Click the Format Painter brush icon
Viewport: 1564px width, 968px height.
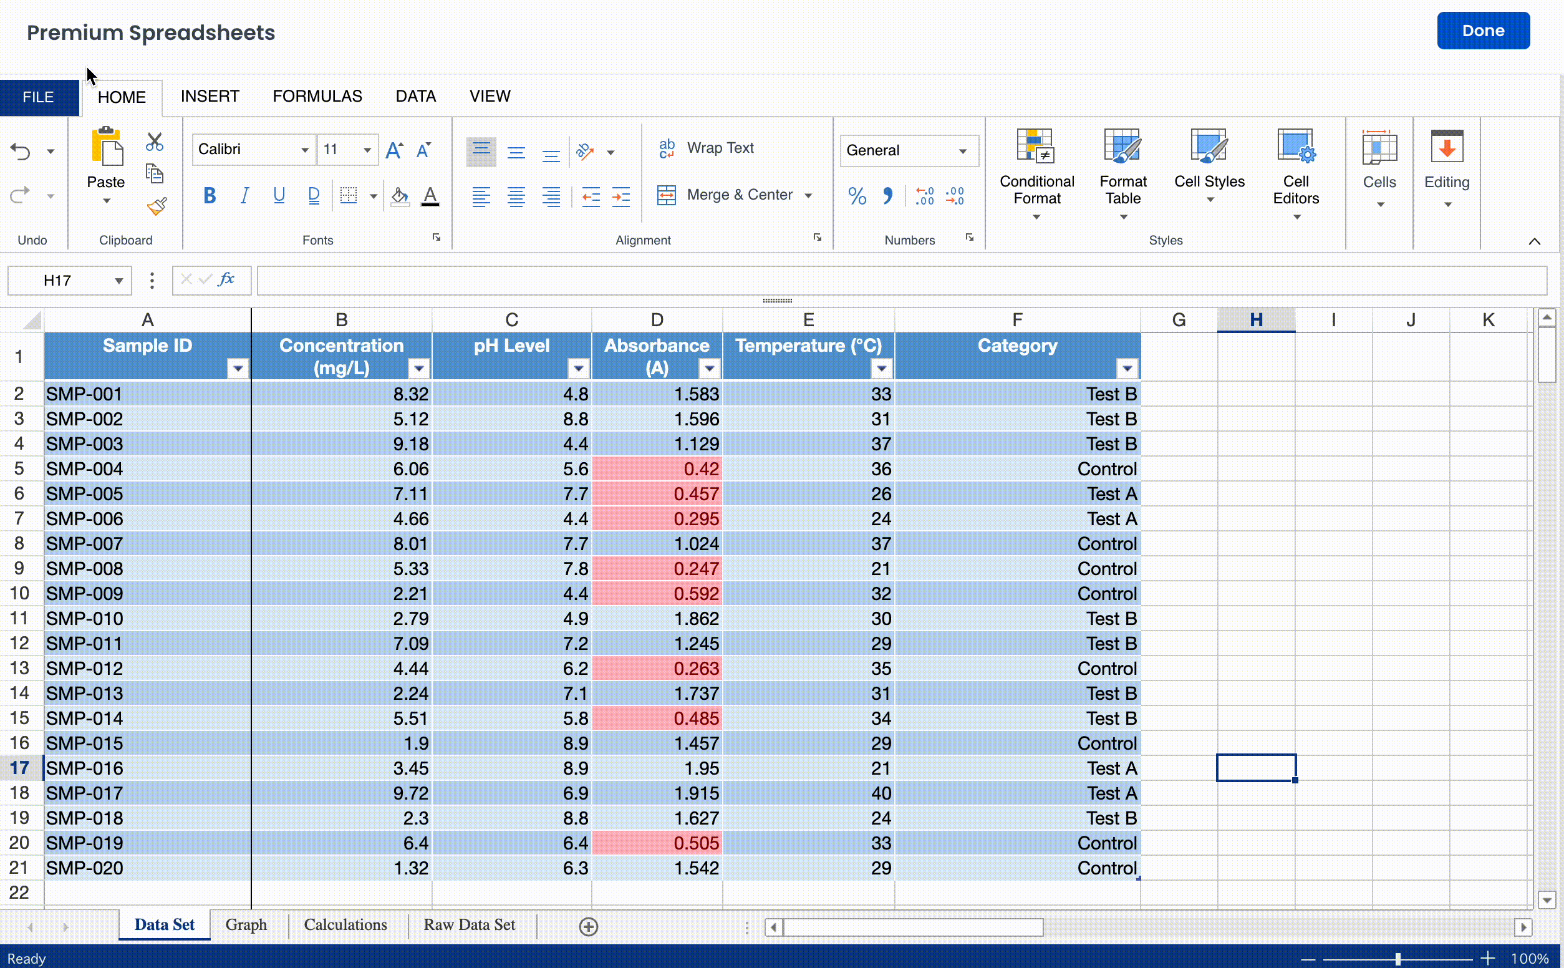click(x=156, y=206)
